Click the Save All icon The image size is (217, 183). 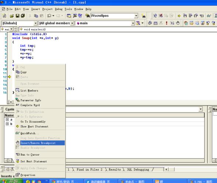tap(23, 16)
